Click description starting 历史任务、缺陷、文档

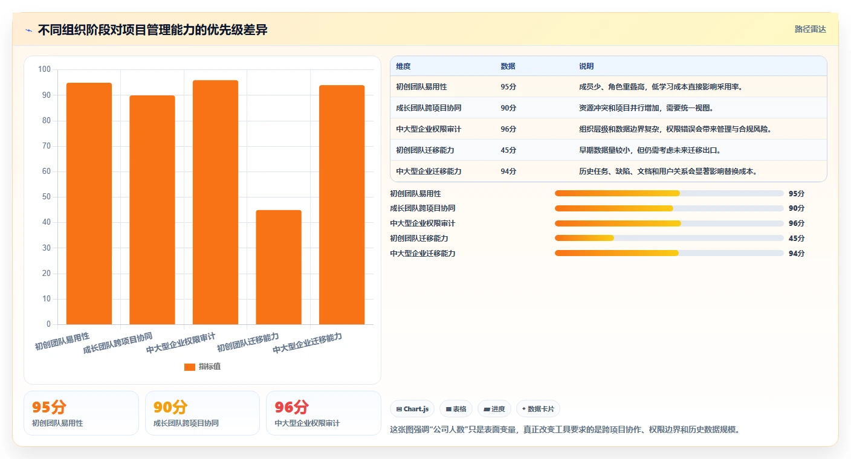coord(668,172)
